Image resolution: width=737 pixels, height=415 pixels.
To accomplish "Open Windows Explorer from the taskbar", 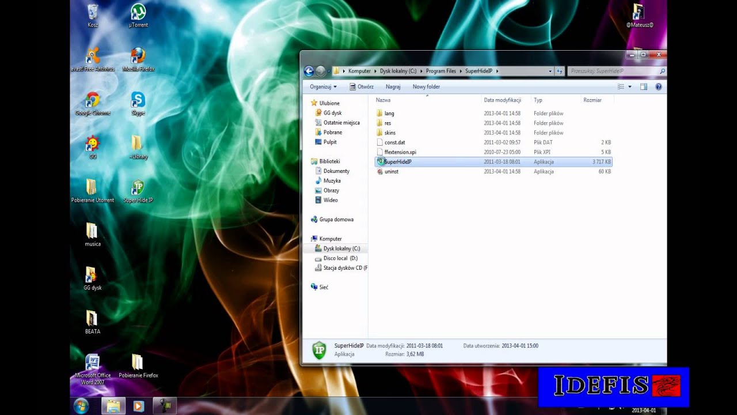I will (x=113, y=406).
